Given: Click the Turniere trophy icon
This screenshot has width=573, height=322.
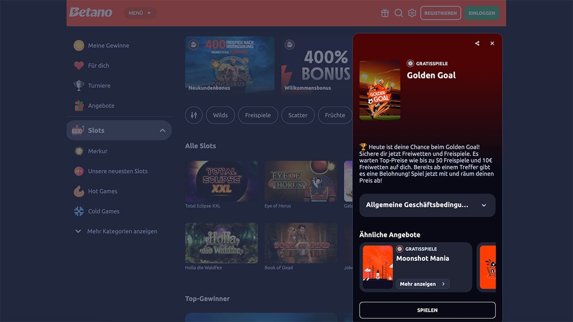Looking at the screenshot, I should pyautogui.click(x=79, y=85).
